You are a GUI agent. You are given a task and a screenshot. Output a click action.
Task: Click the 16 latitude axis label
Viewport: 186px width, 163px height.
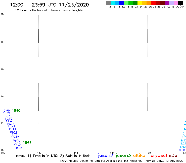[x=2, y=69]
